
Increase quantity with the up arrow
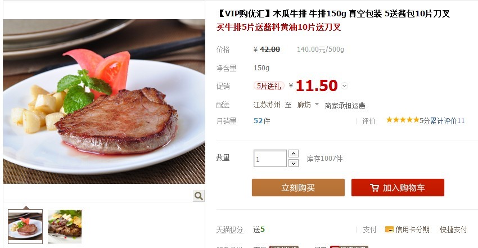click(x=293, y=154)
